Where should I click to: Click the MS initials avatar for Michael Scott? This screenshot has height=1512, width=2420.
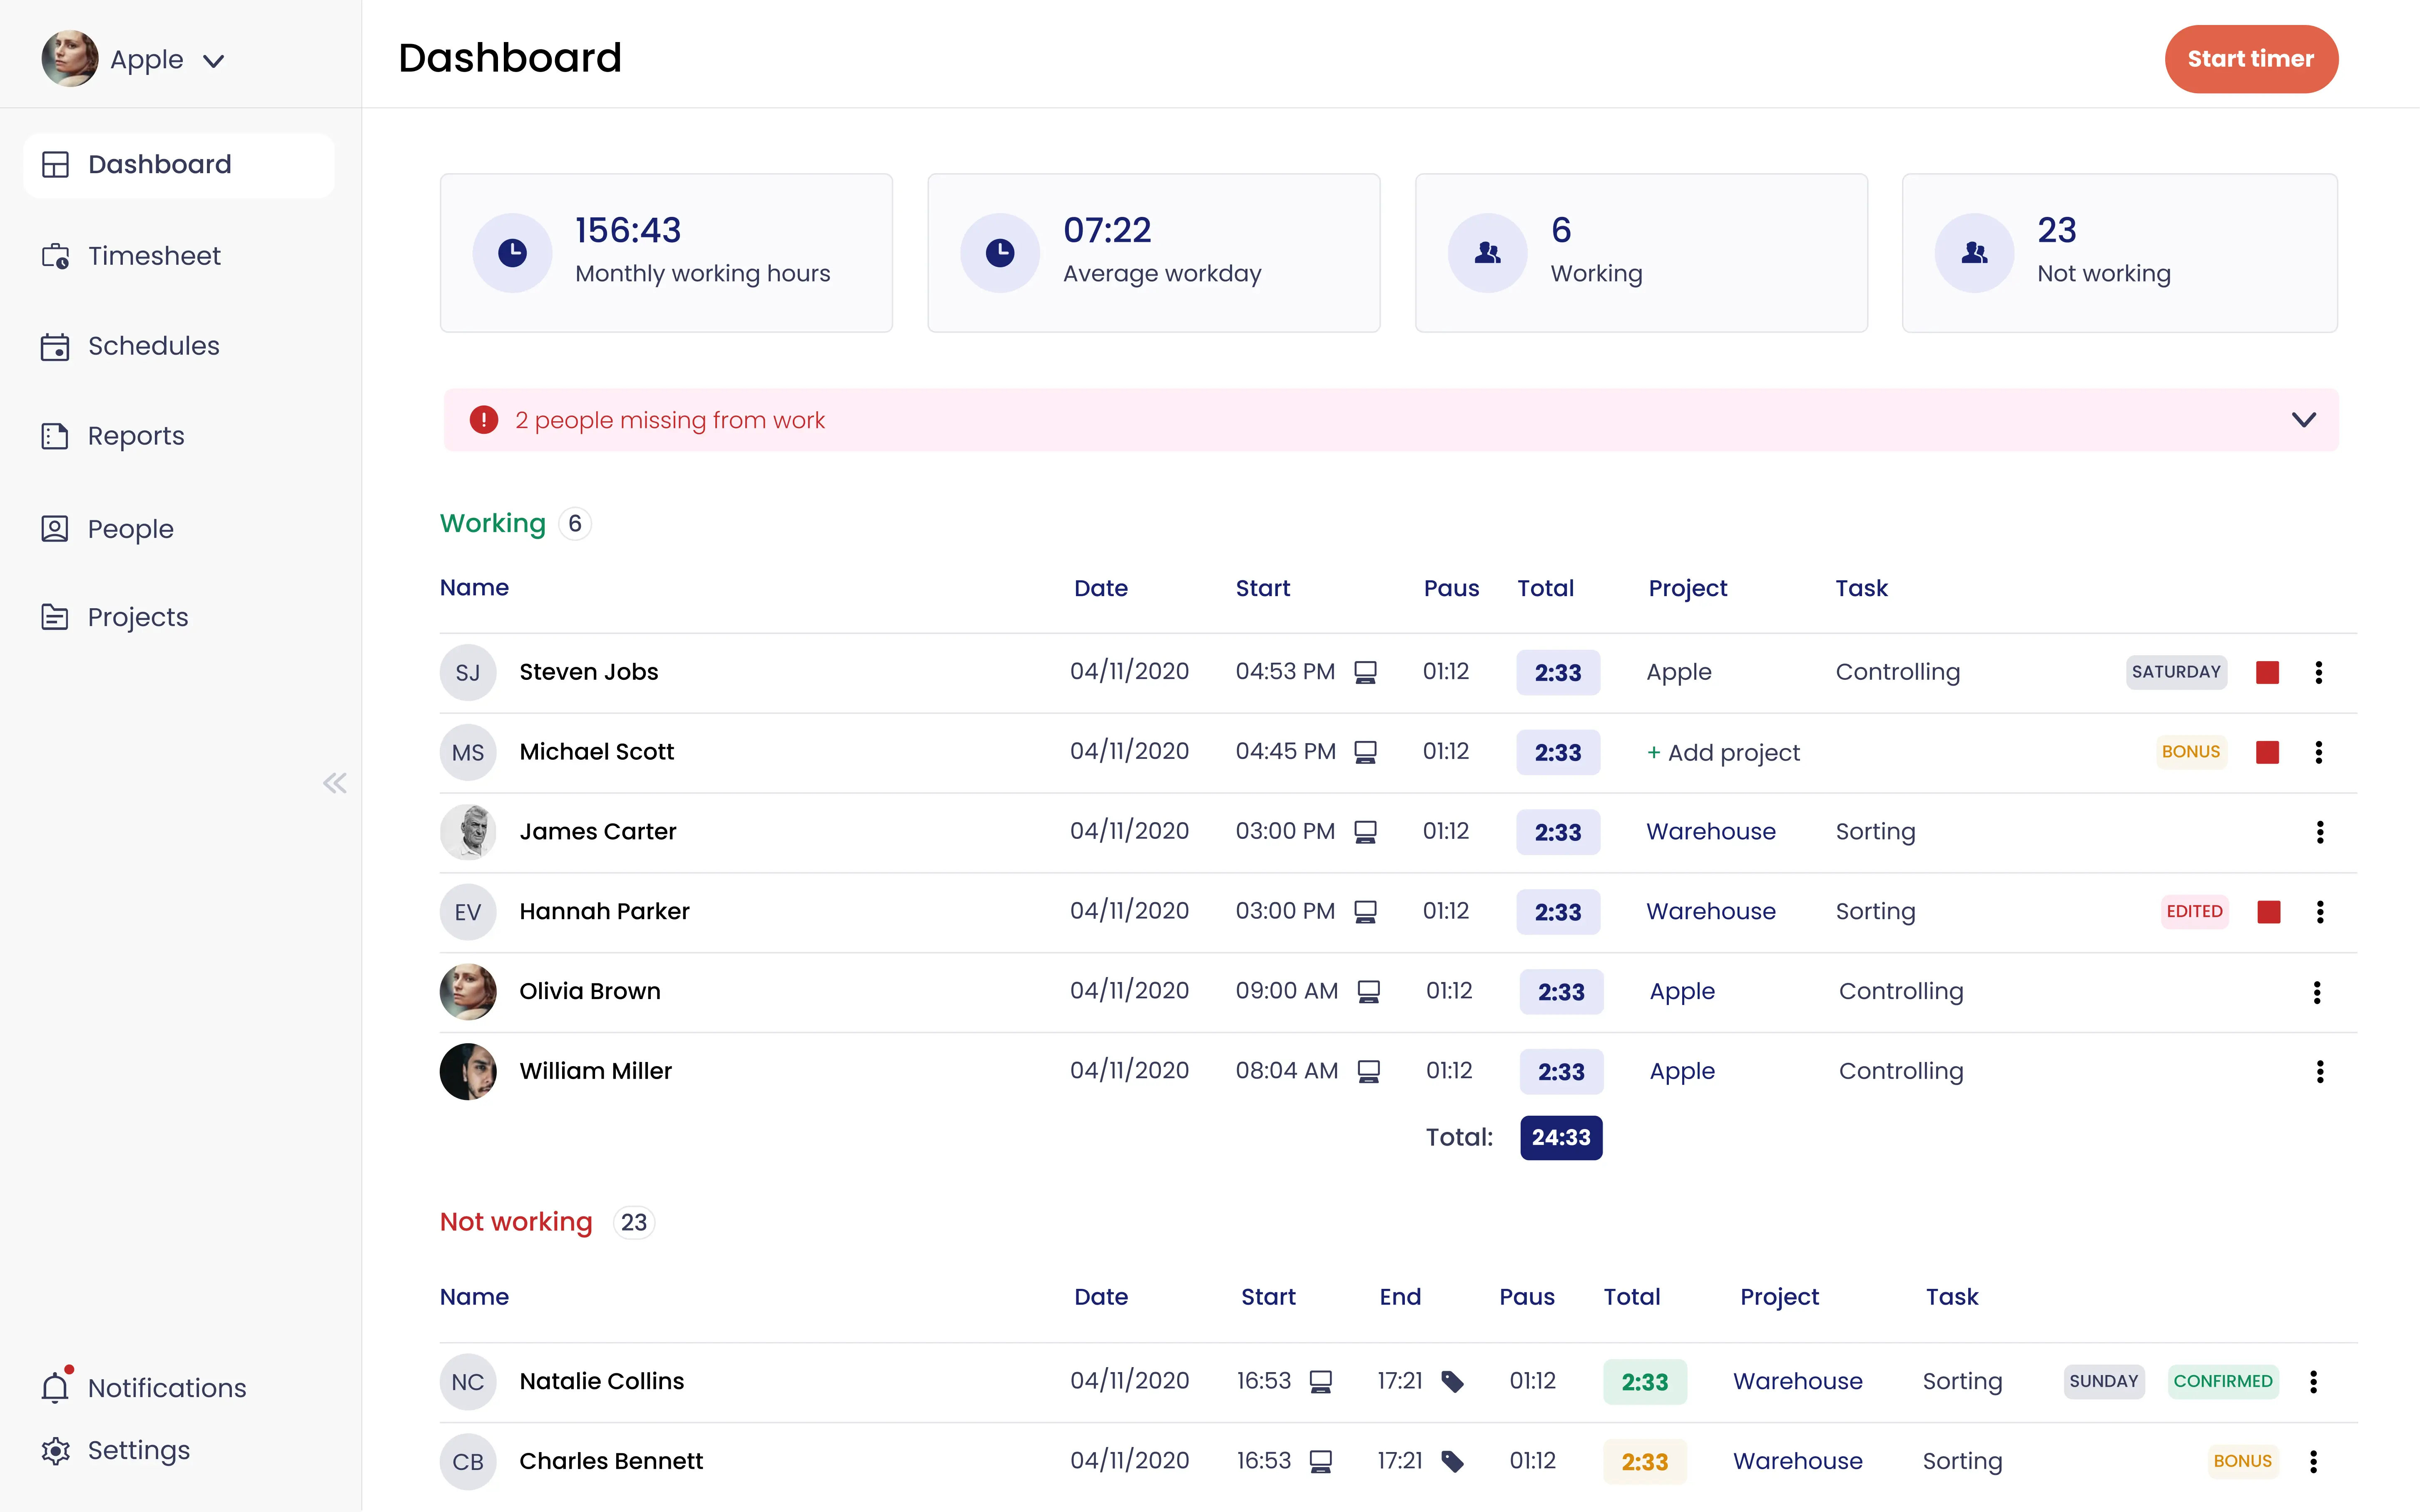click(468, 752)
